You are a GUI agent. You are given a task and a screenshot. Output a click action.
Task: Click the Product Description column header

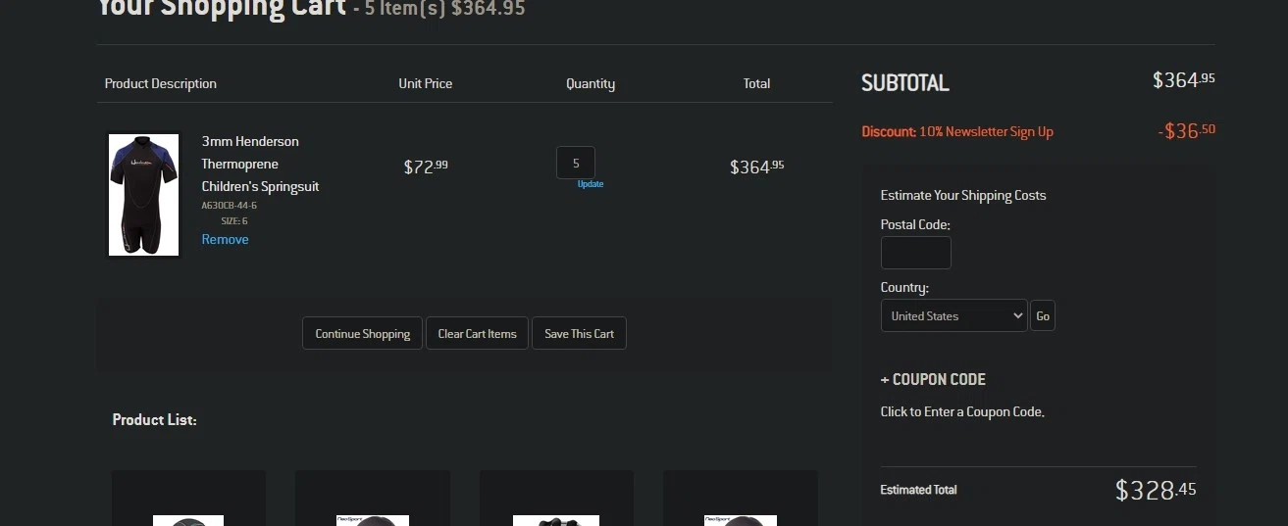(161, 83)
